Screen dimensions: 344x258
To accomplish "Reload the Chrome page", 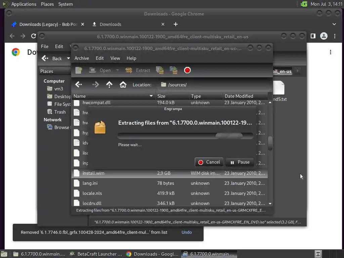I will coord(33,36).
